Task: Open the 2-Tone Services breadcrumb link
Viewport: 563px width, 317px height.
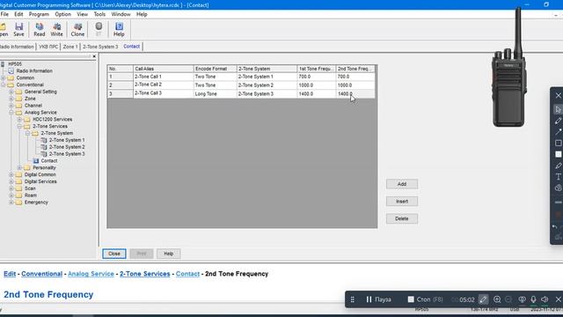Action: click(x=144, y=274)
